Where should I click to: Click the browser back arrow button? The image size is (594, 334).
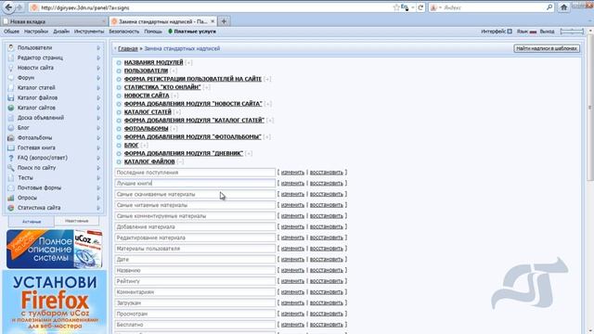[8, 7]
